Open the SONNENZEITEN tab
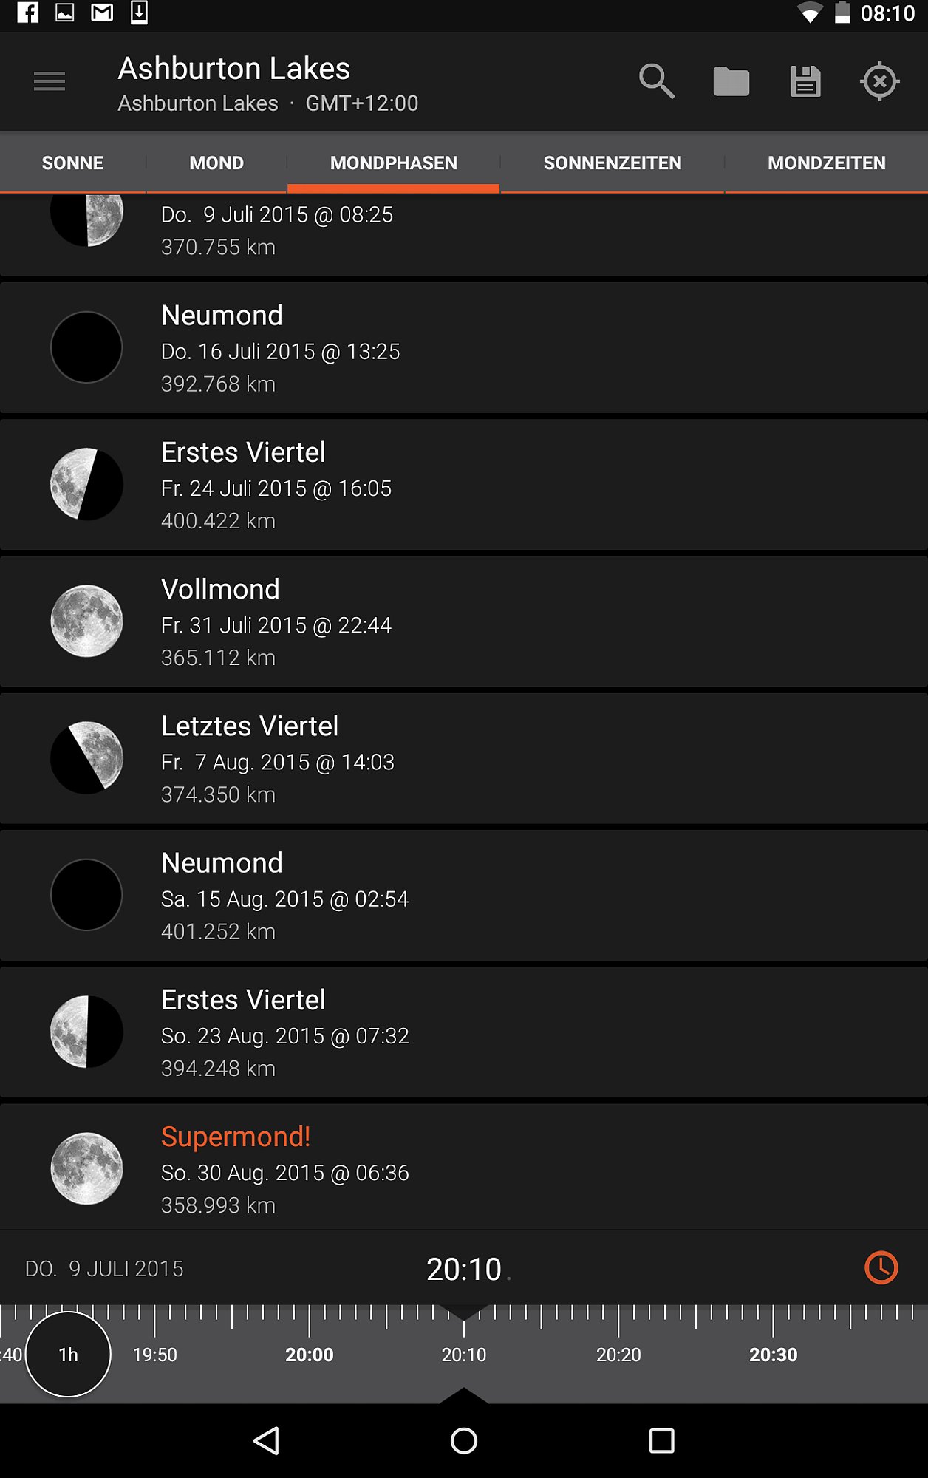Screen dimensions: 928x1478 613,163
